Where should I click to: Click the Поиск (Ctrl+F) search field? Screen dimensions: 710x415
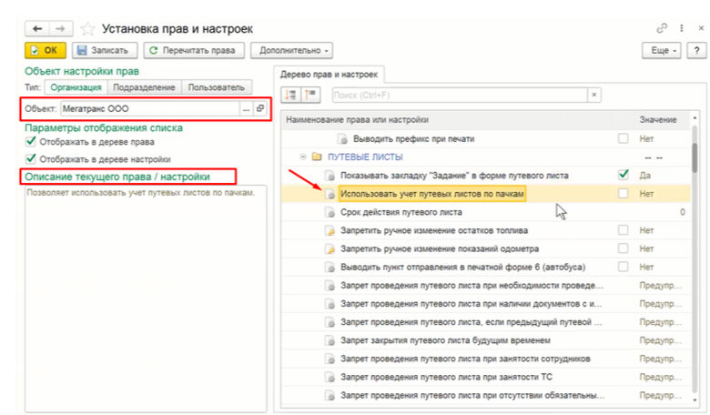[x=459, y=95]
